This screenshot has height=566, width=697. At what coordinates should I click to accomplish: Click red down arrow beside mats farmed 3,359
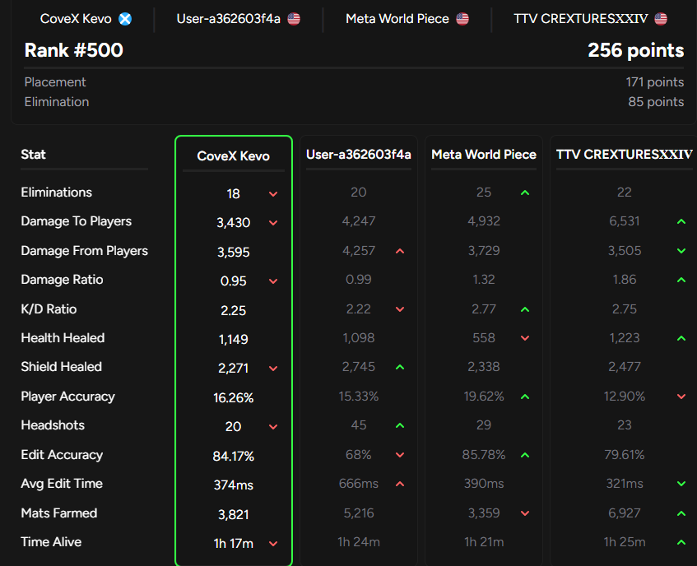(525, 513)
